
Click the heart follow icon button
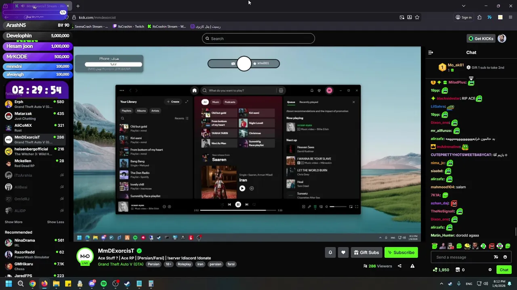pyautogui.click(x=343, y=253)
